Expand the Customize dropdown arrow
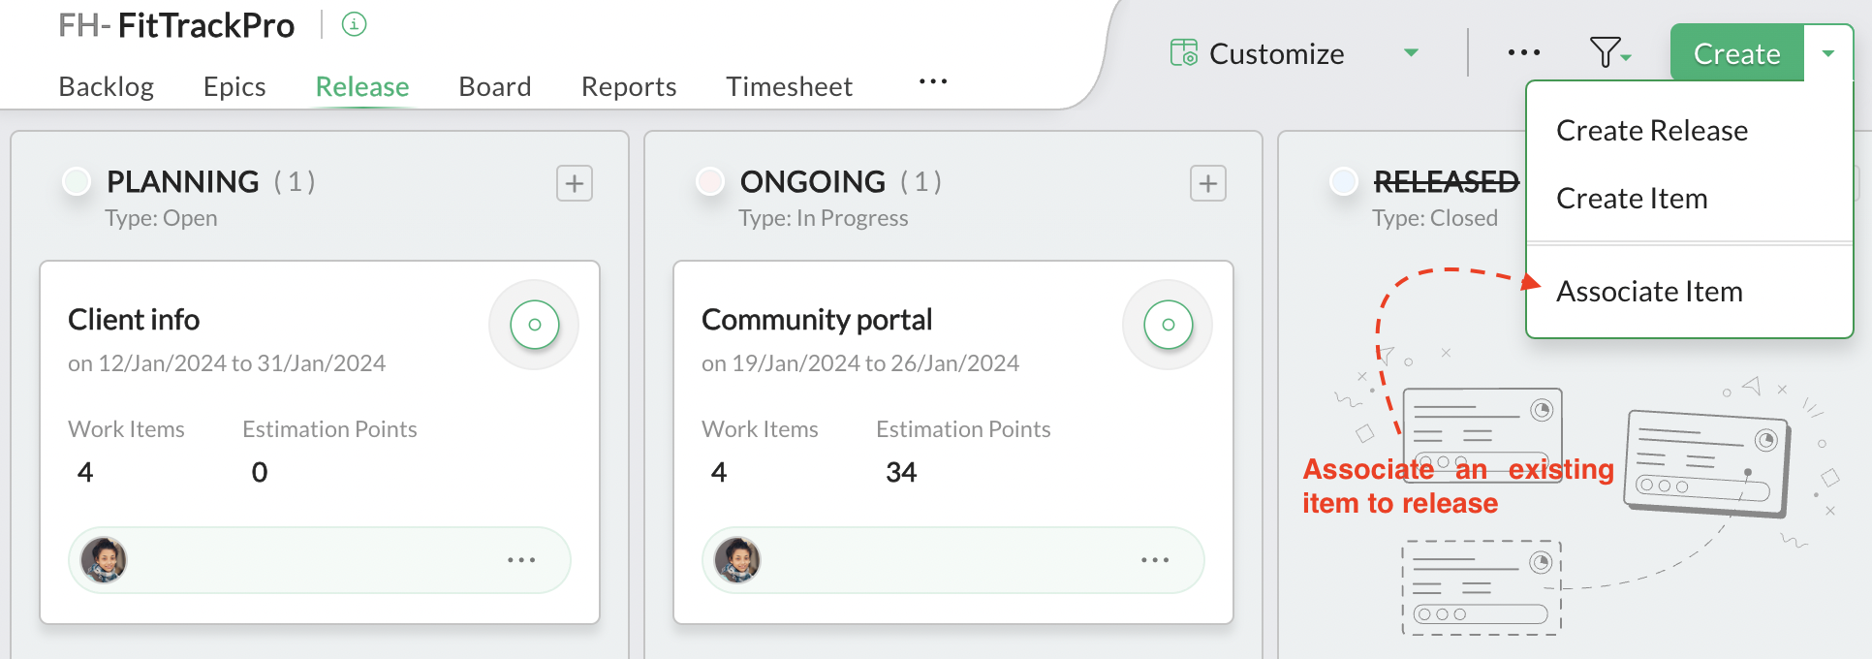Image resolution: width=1872 pixels, height=659 pixels. (1412, 52)
